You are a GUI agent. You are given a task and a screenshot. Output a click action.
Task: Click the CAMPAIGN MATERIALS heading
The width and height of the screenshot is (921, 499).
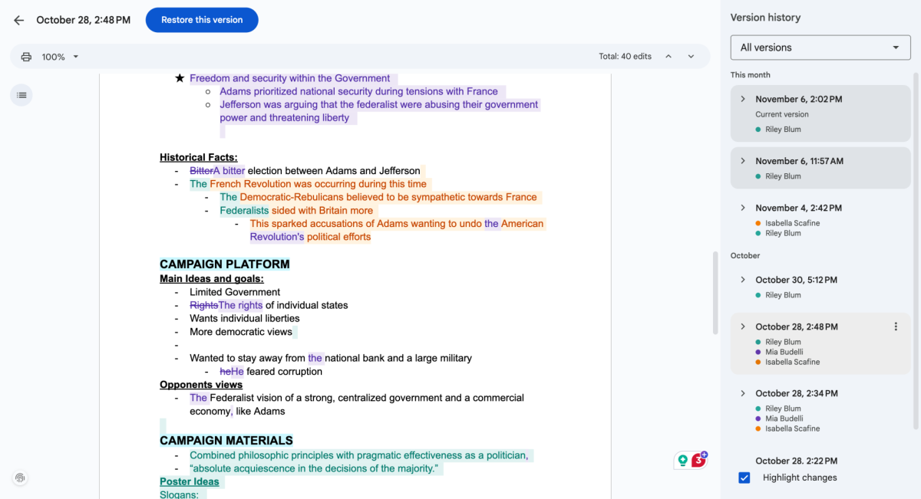[x=226, y=441]
